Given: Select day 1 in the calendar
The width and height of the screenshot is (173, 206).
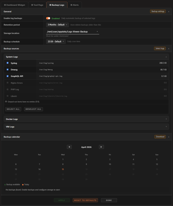Looking at the screenshot, I should (63, 159).
